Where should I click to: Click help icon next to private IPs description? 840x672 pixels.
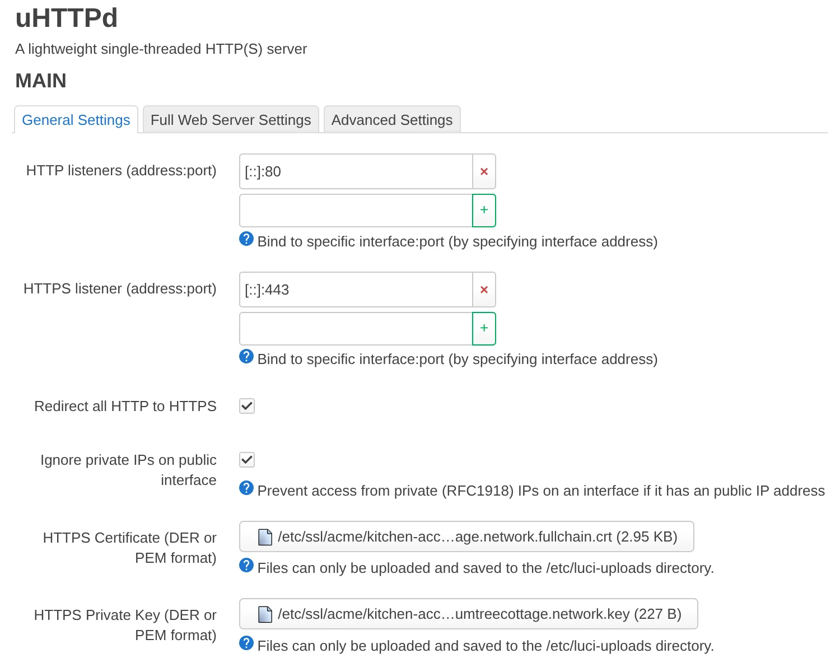pyautogui.click(x=246, y=488)
